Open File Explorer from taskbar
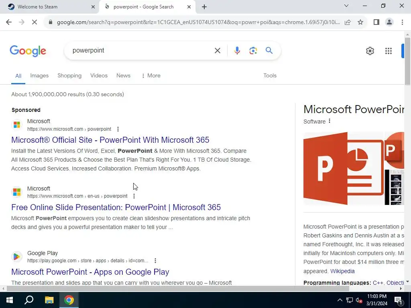Viewport: 411px width, 308px height. point(49,300)
